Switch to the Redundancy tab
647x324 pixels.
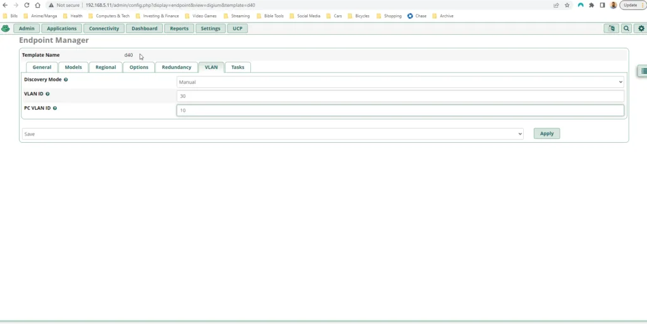point(176,67)
